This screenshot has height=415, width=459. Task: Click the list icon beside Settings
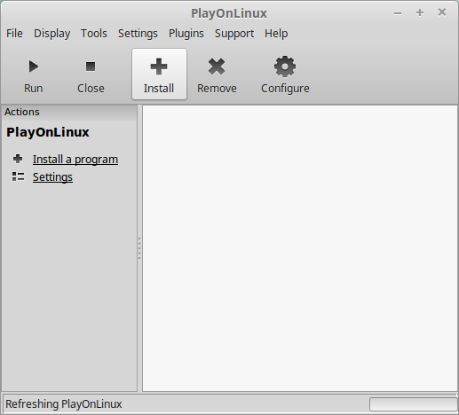coord(18,176)
